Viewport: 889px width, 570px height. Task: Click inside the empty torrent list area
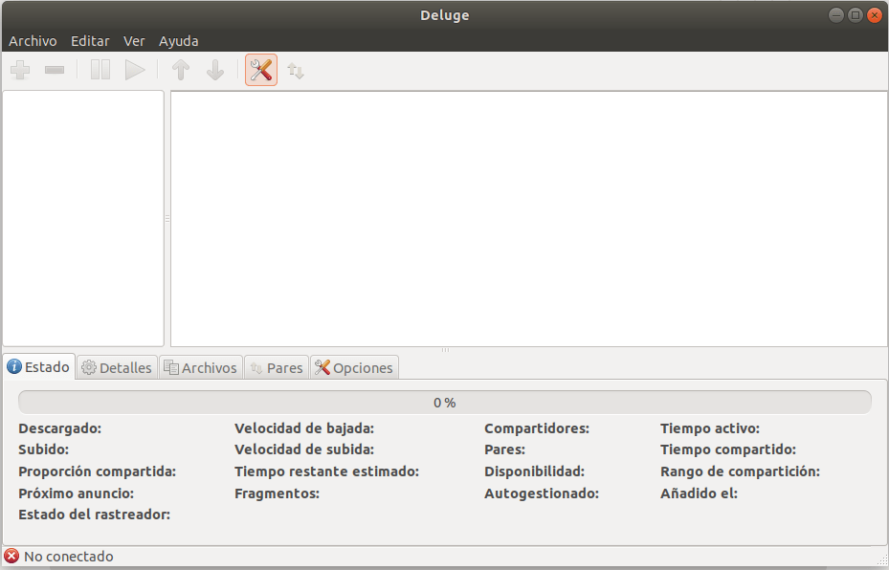tap(528, 218)
